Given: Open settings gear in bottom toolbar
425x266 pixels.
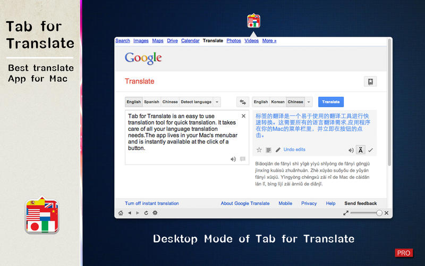Looking at the screenshot, I should click(x=155, y=213).
